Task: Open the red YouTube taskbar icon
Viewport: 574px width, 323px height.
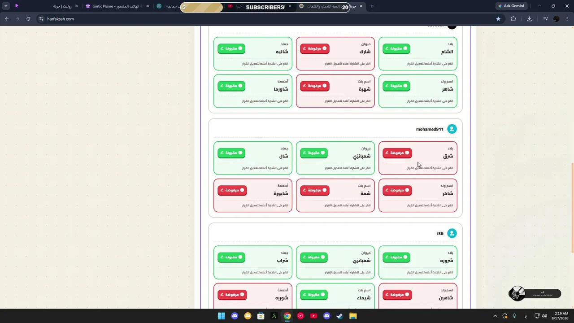Action: coord(313,316)
